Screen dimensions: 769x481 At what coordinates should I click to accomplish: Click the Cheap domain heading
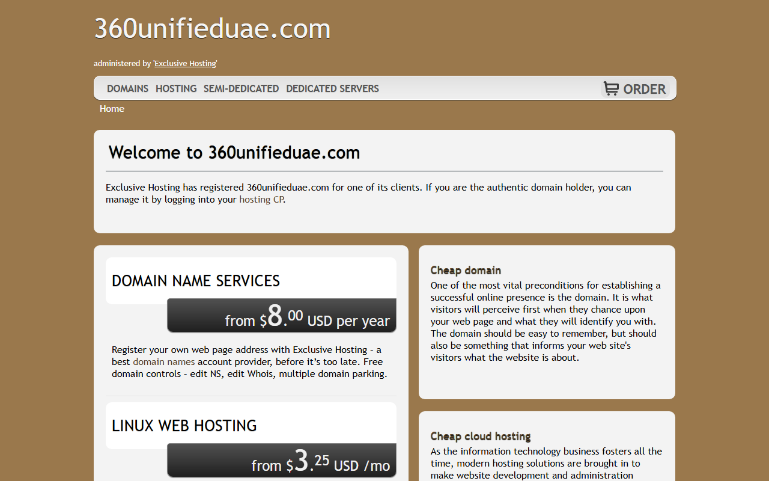click(466, 271)
